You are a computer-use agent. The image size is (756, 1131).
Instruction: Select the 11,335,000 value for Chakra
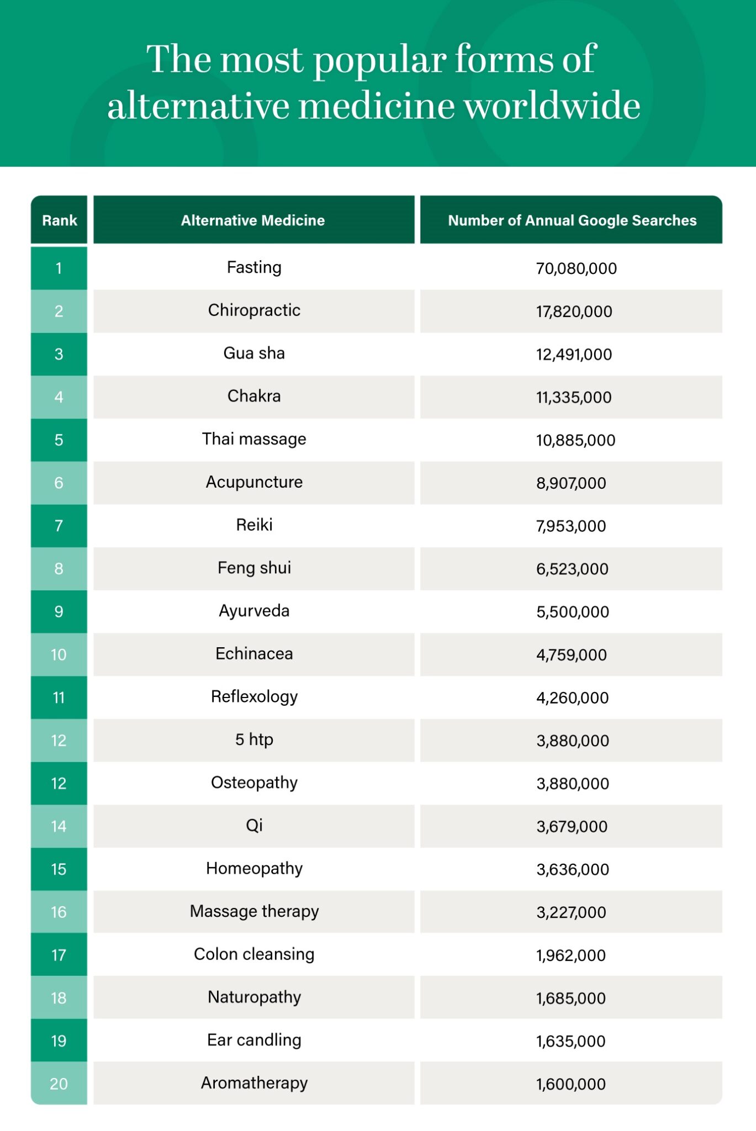pos(574,398)
